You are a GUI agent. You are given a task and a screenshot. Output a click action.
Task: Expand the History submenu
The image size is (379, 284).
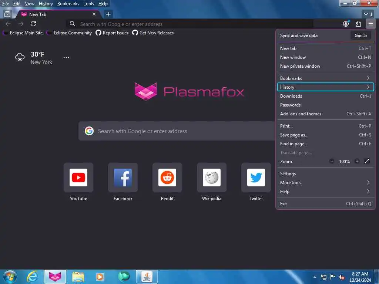pos(326,87)
